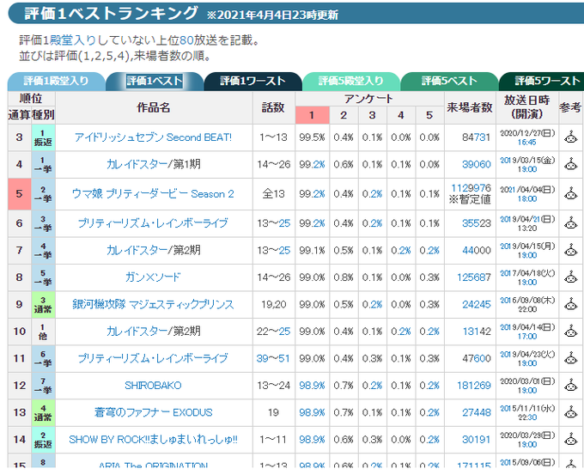This screenshot has width=584, height=475.
Task: Click visitor count 30191
Action: (x=477, y=440)
